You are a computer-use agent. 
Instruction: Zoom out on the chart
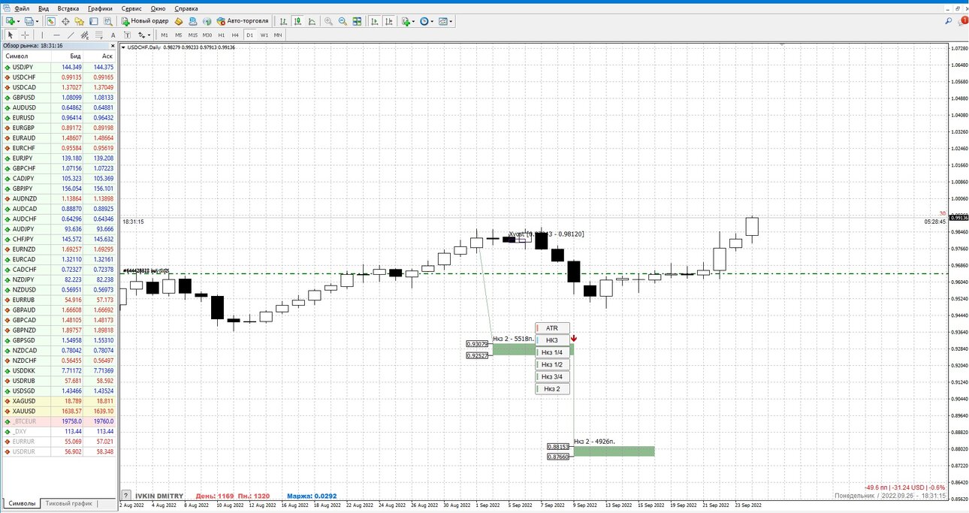click(x=343, y=21)
